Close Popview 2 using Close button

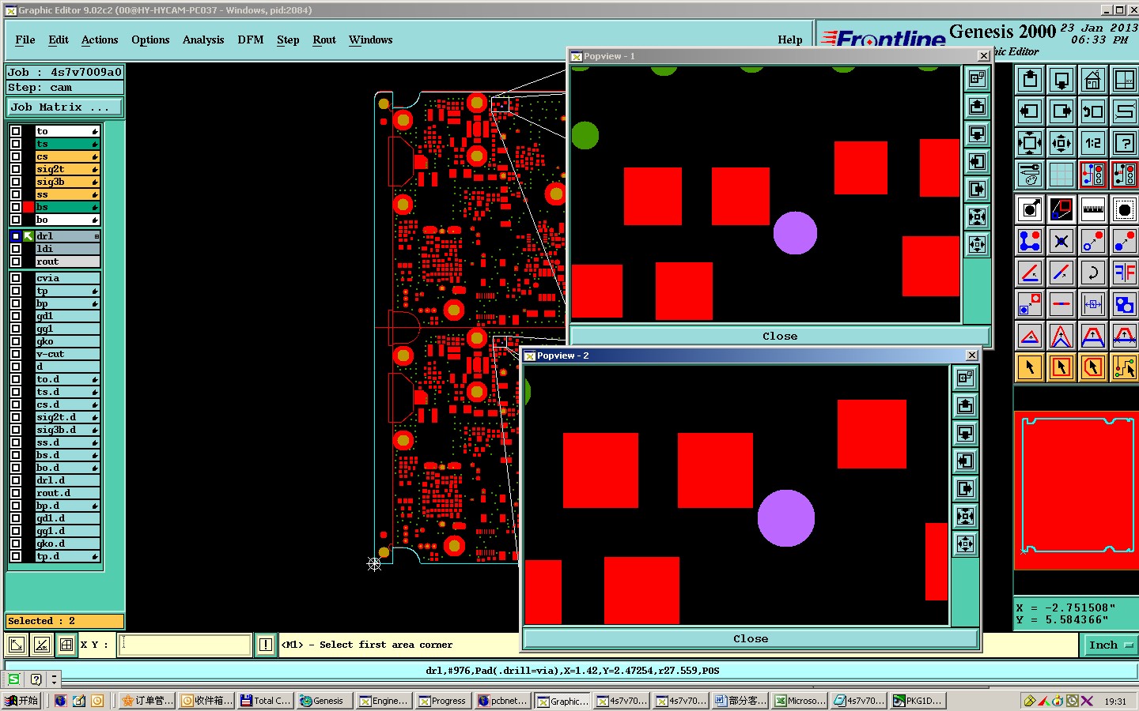751,638
